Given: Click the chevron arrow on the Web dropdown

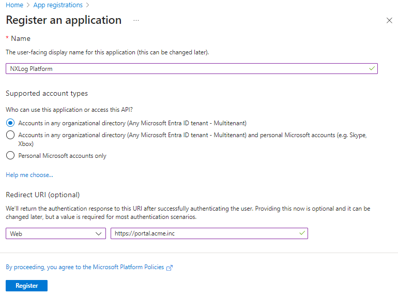Looking at the screenshot, I should 100,234.
